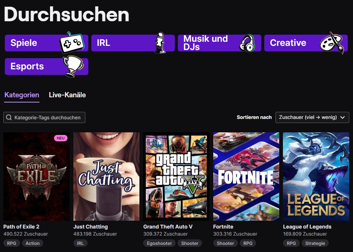The width and height of the screenshot is (353, 252).
Task: Click the game controller icon on Spiele
Action: point(72,42)
